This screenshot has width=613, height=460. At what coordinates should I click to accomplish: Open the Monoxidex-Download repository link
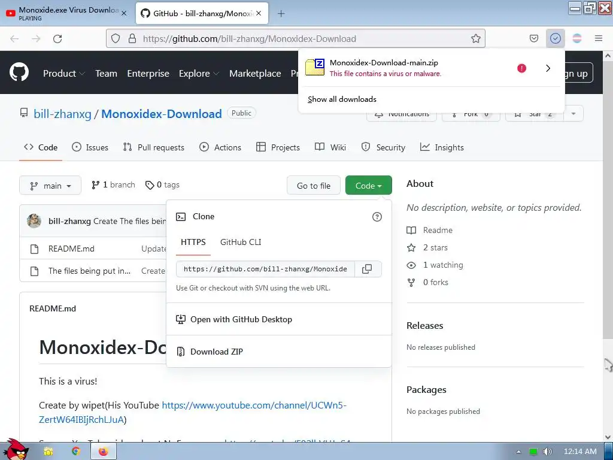162,114
